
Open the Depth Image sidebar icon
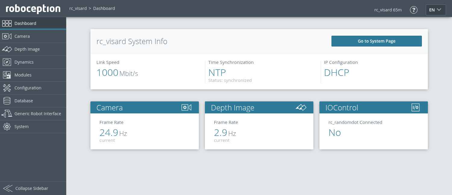pos(7,49)
